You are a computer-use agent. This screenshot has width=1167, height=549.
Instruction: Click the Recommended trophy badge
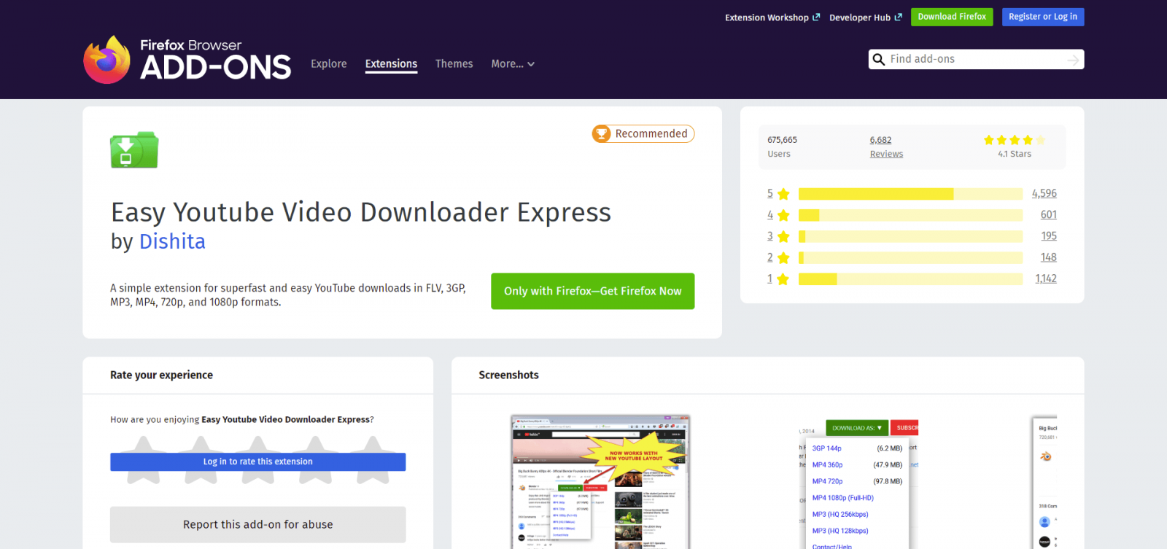pos(643,133)
